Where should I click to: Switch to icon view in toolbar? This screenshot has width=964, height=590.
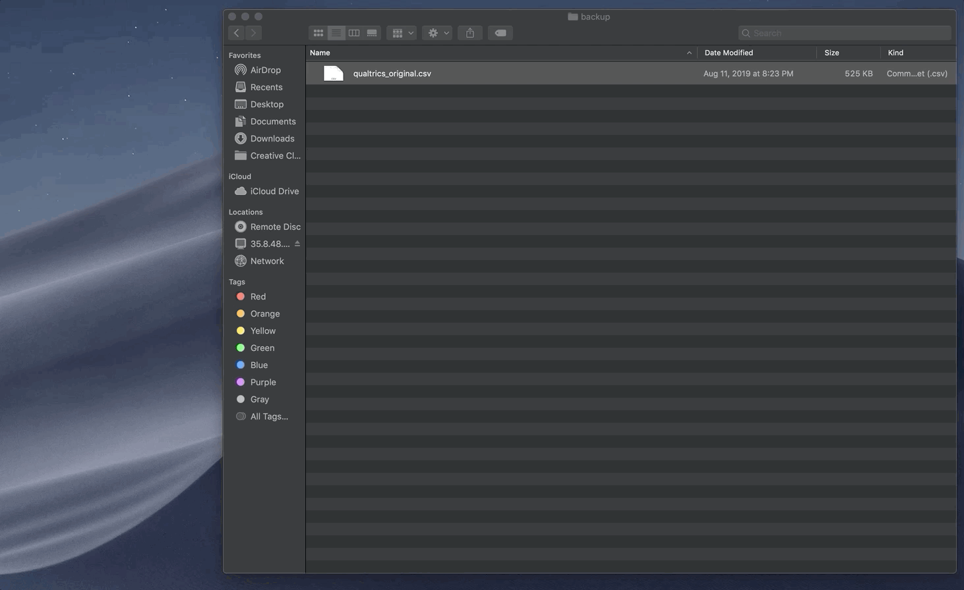pos(318,33)
